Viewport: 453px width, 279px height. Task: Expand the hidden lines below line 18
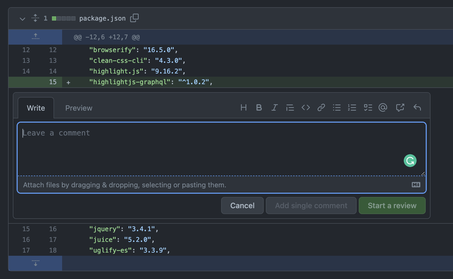[35, 263]
